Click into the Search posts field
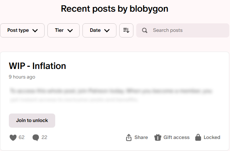The height and width of the screenshot is (151, 230). click(x=188, y=30)
